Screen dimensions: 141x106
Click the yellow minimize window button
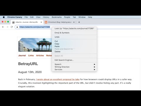[x=5, y=22]
